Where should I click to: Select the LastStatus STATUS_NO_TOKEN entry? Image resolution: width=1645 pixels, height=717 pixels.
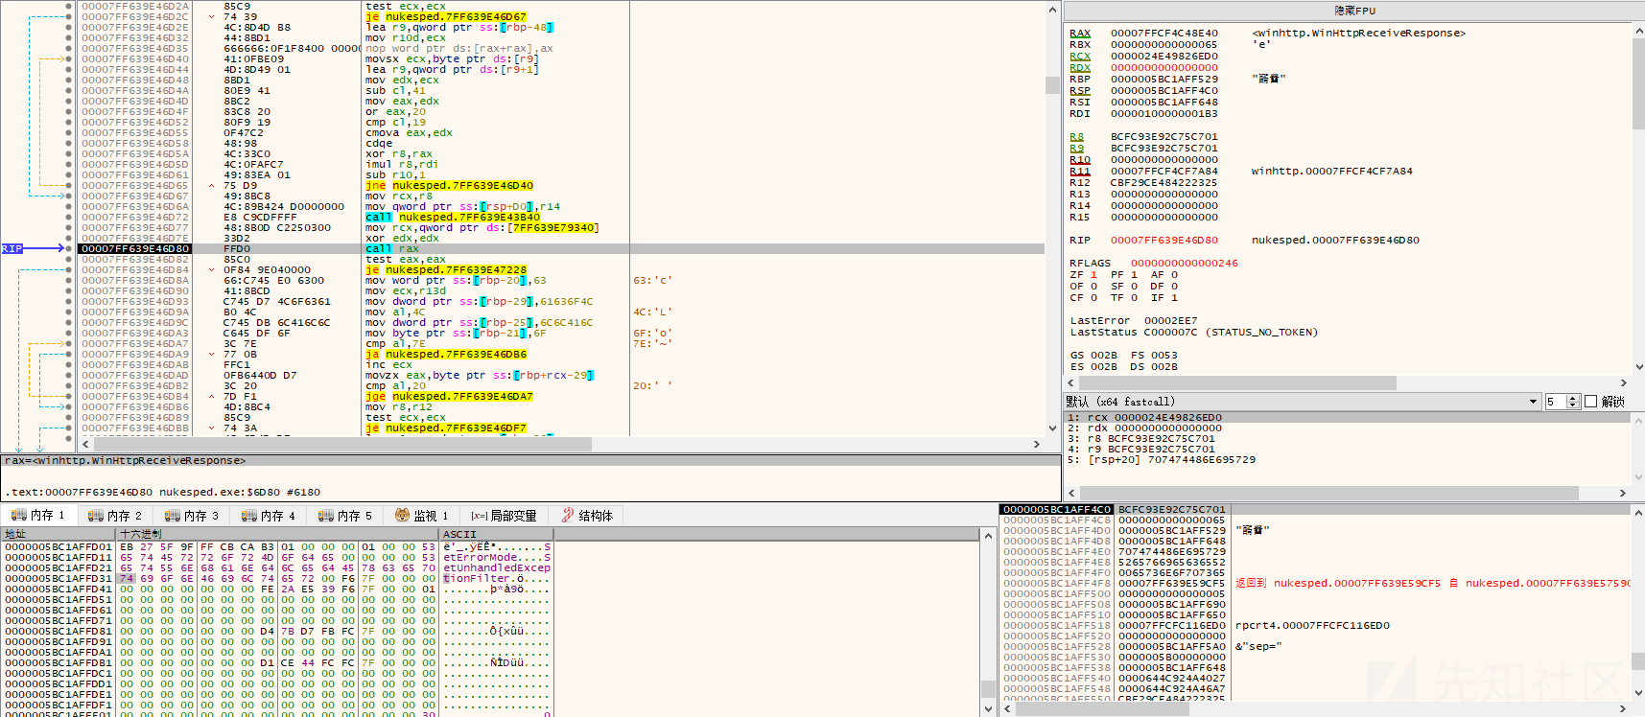tap(1194, 332)
